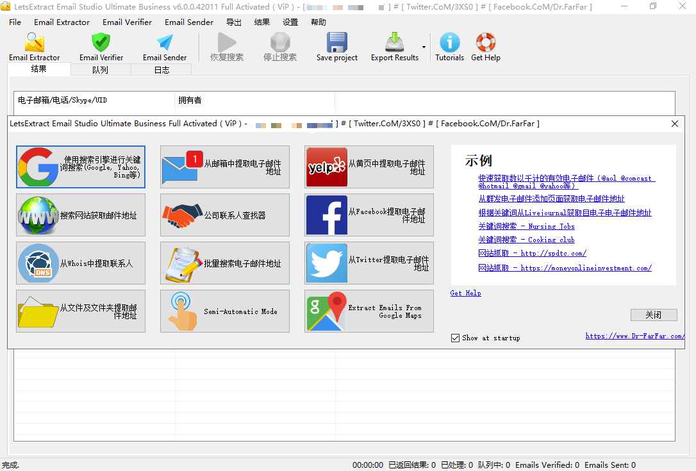The height and width of the screenshot is (471, 696).
Task: Toggle Show at startup checkbox
Action: (456, 338)
